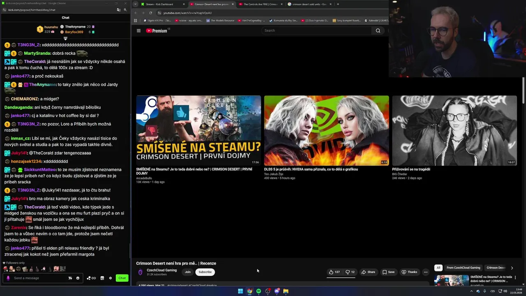Switch to Stream - Kick Dashboard tab
This screenshot has height=296, width=526.
pos(159,4)
